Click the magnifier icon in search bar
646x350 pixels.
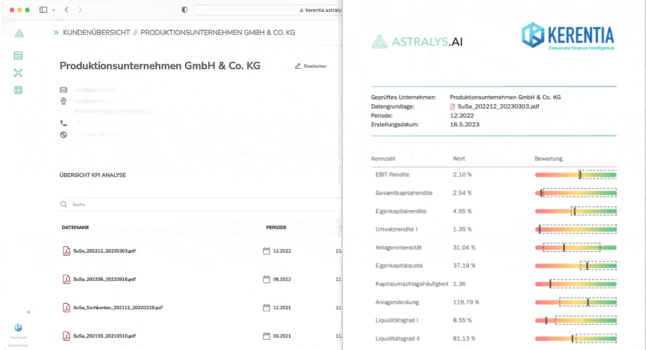coord(64,204)
